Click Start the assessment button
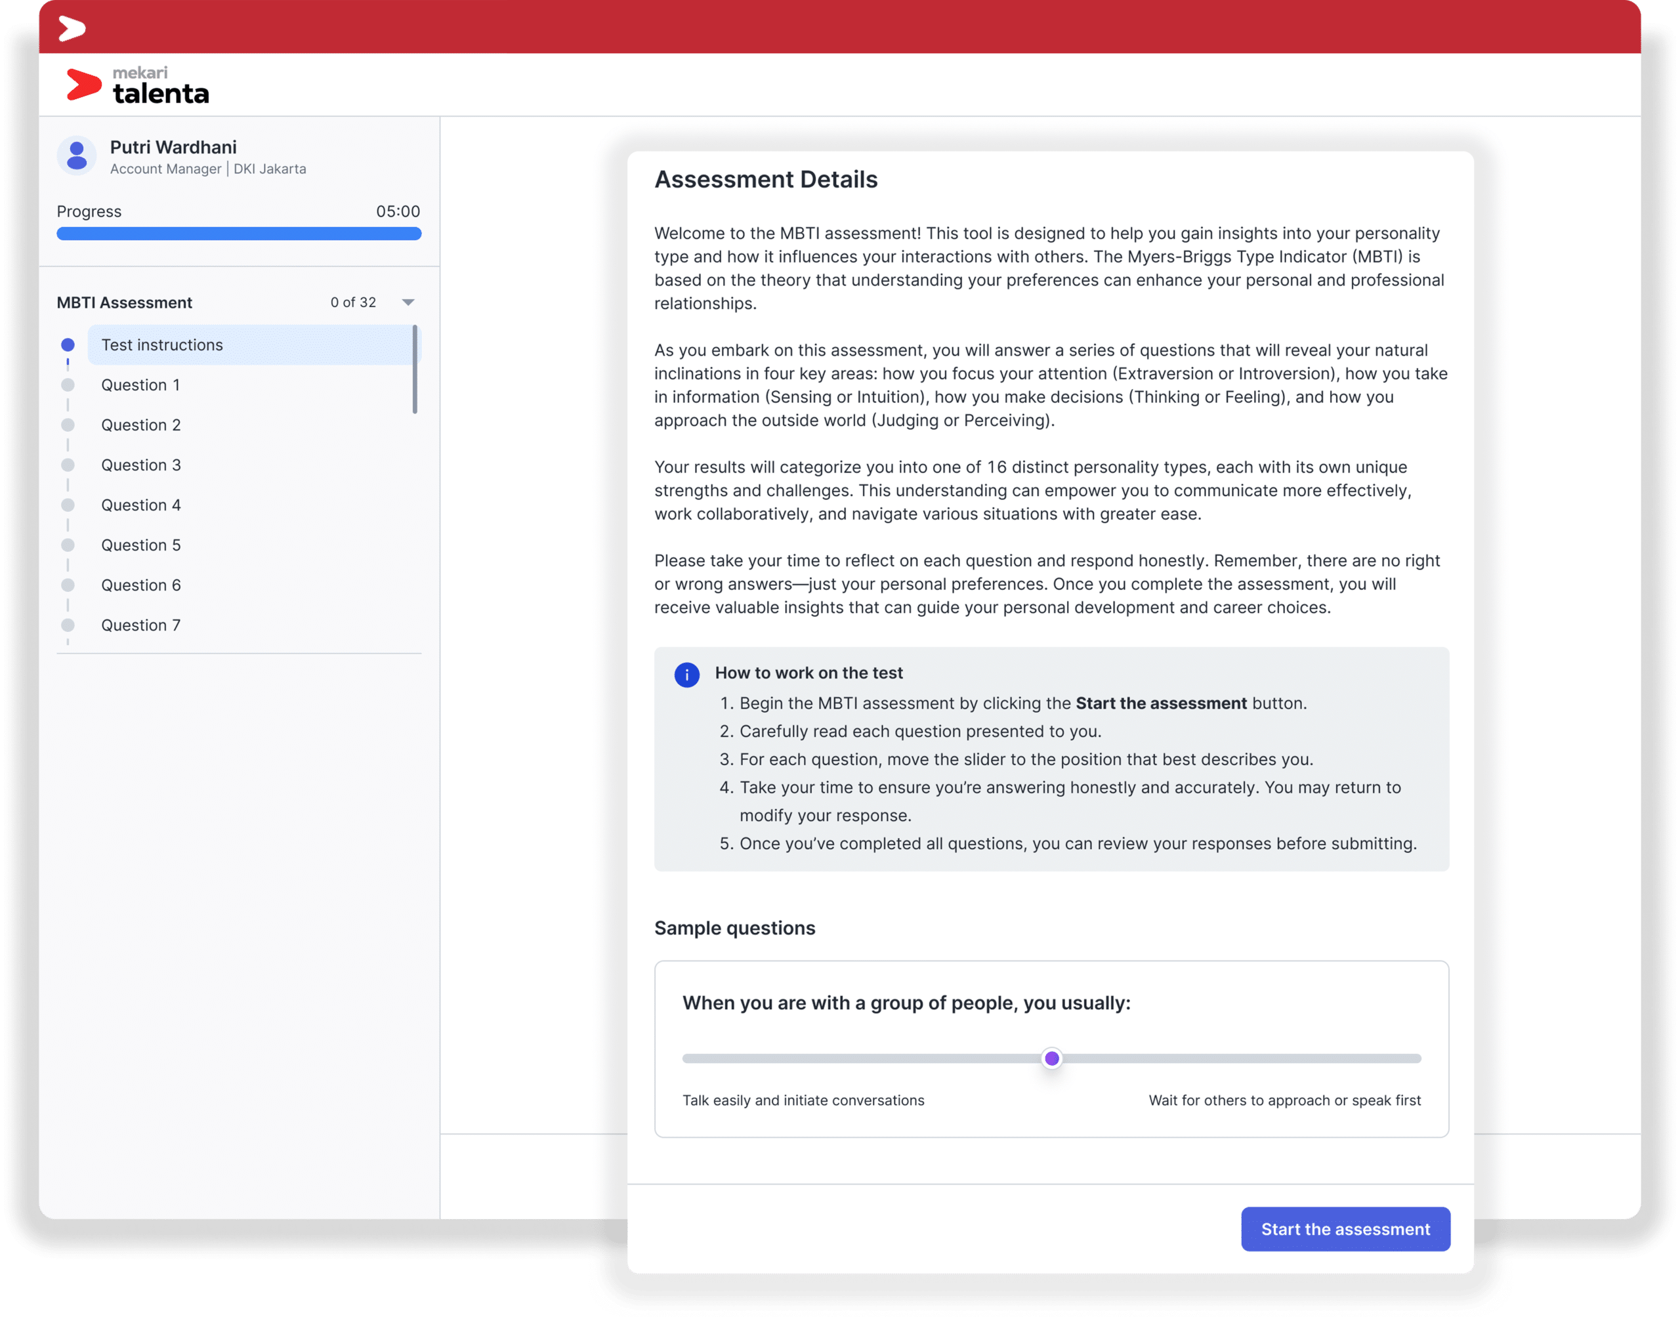Viewport: 1680px width, 1317px height. pyautogui.click(x=1345, y=1229)
